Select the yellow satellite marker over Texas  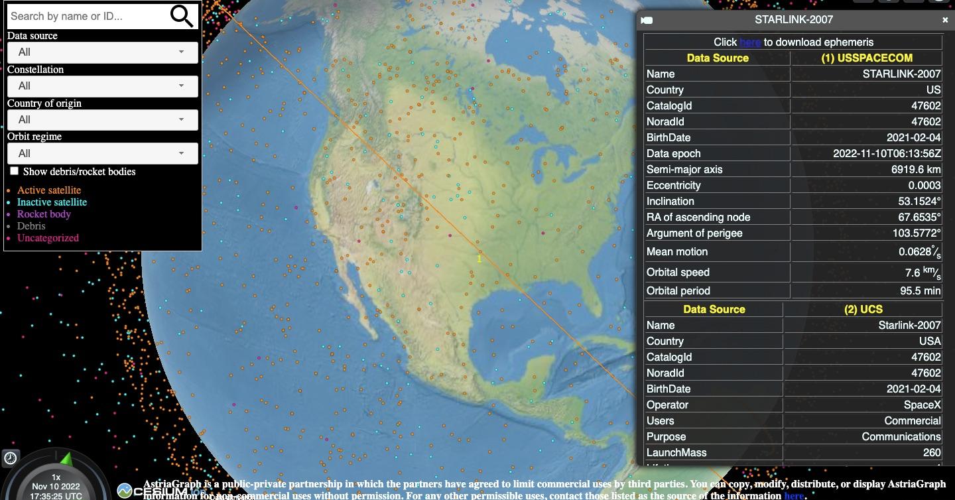pyautogui.click(x=479, y=259)
